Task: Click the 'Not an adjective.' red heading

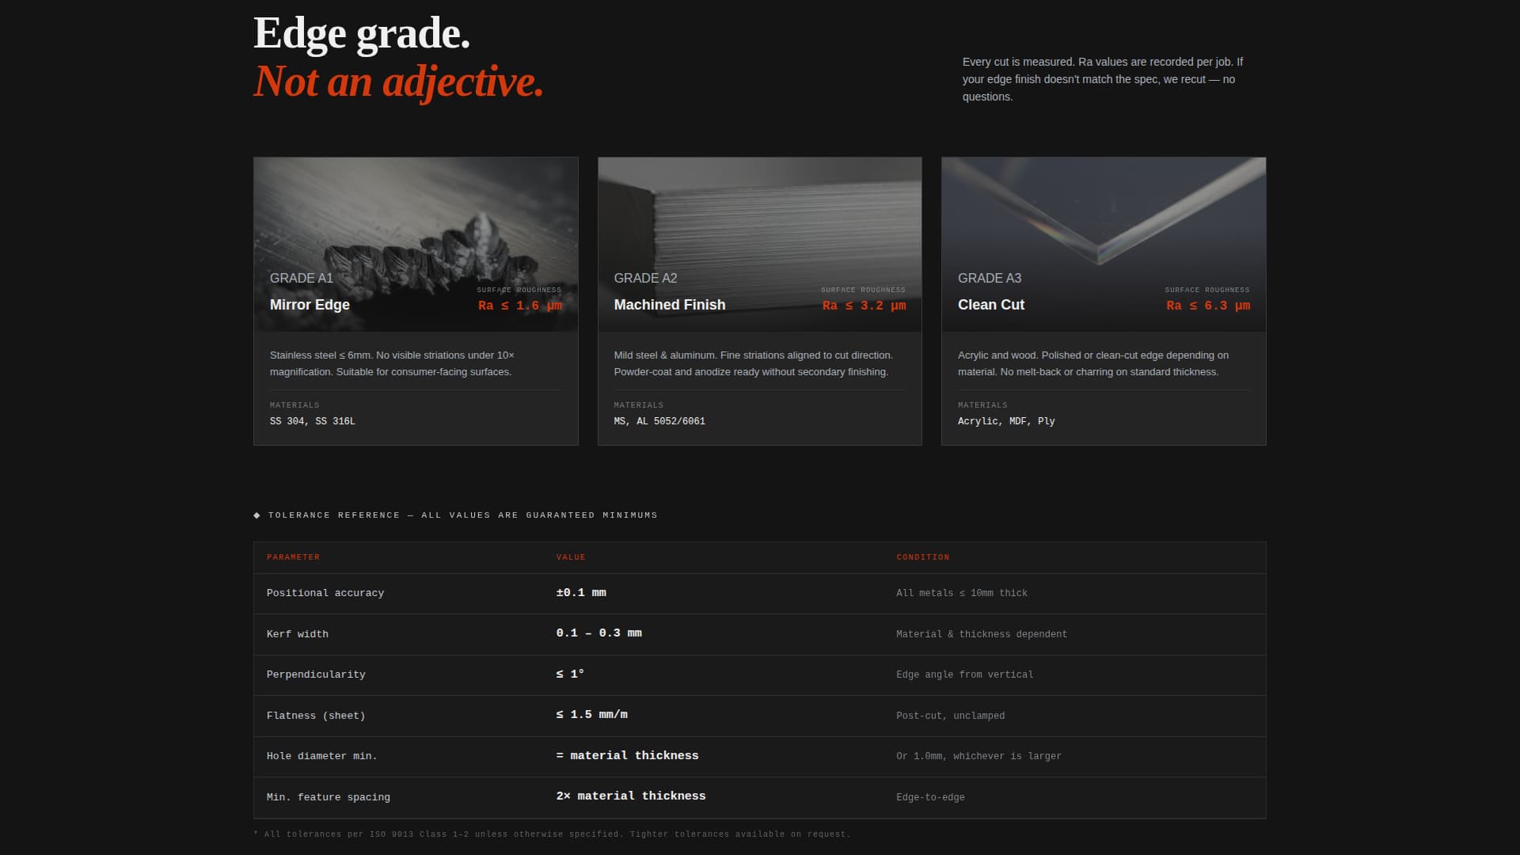Action: coord(398,82)
